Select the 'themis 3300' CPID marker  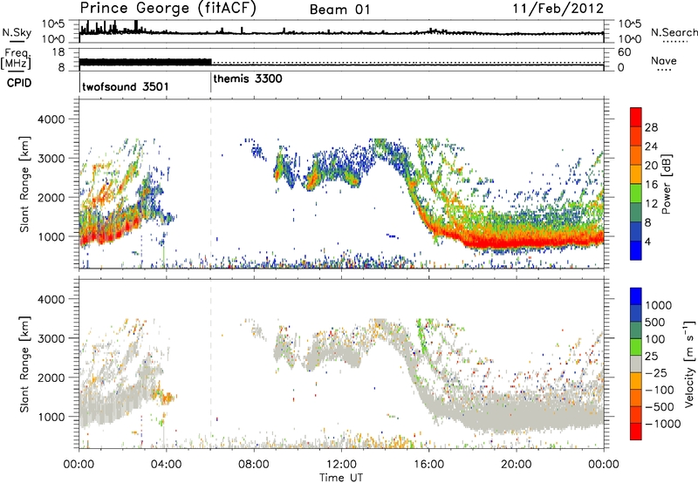click(x=248, y=79)
